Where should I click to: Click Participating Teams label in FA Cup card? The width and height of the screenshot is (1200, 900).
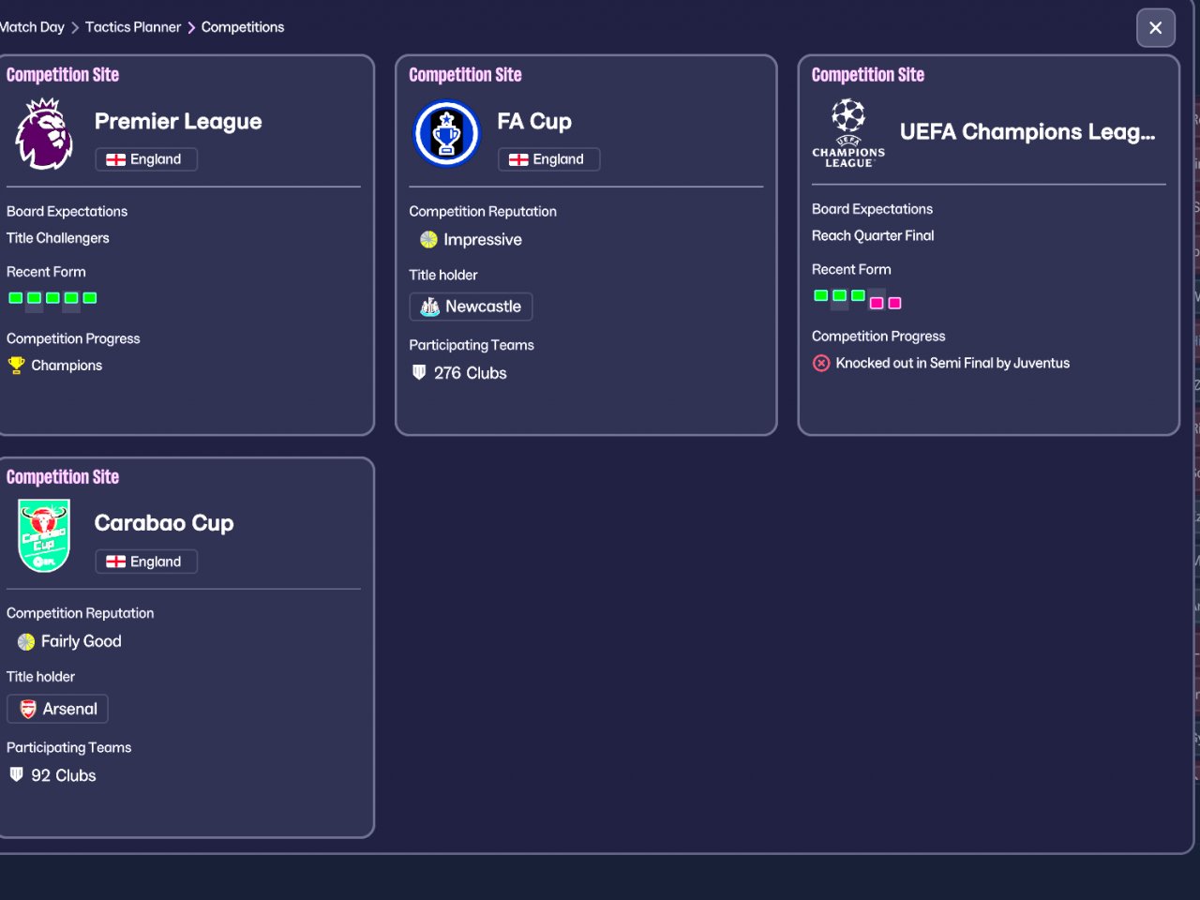point(472,345)
